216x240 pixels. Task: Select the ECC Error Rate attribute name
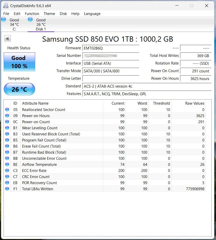click(x=34, y=171)
